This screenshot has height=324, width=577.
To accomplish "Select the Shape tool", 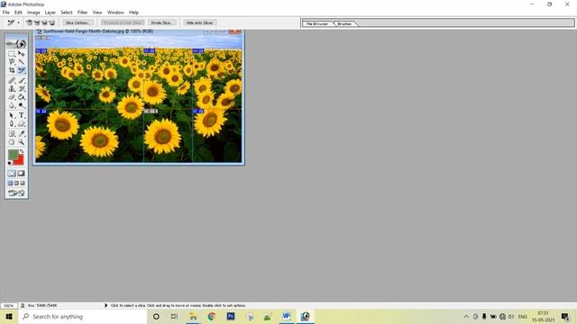I will click(x=22, y=124).
